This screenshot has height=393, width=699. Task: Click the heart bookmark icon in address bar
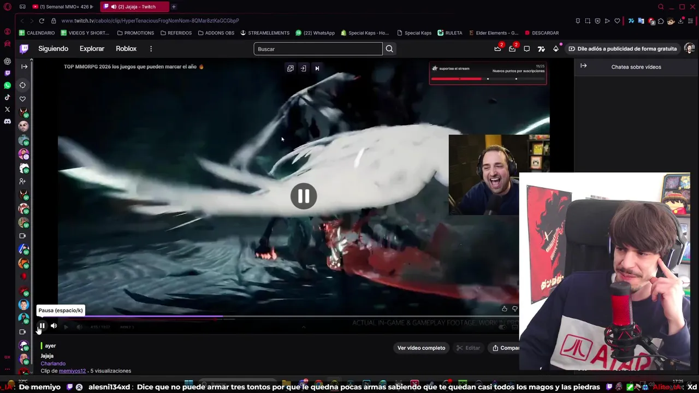(617, 21)
